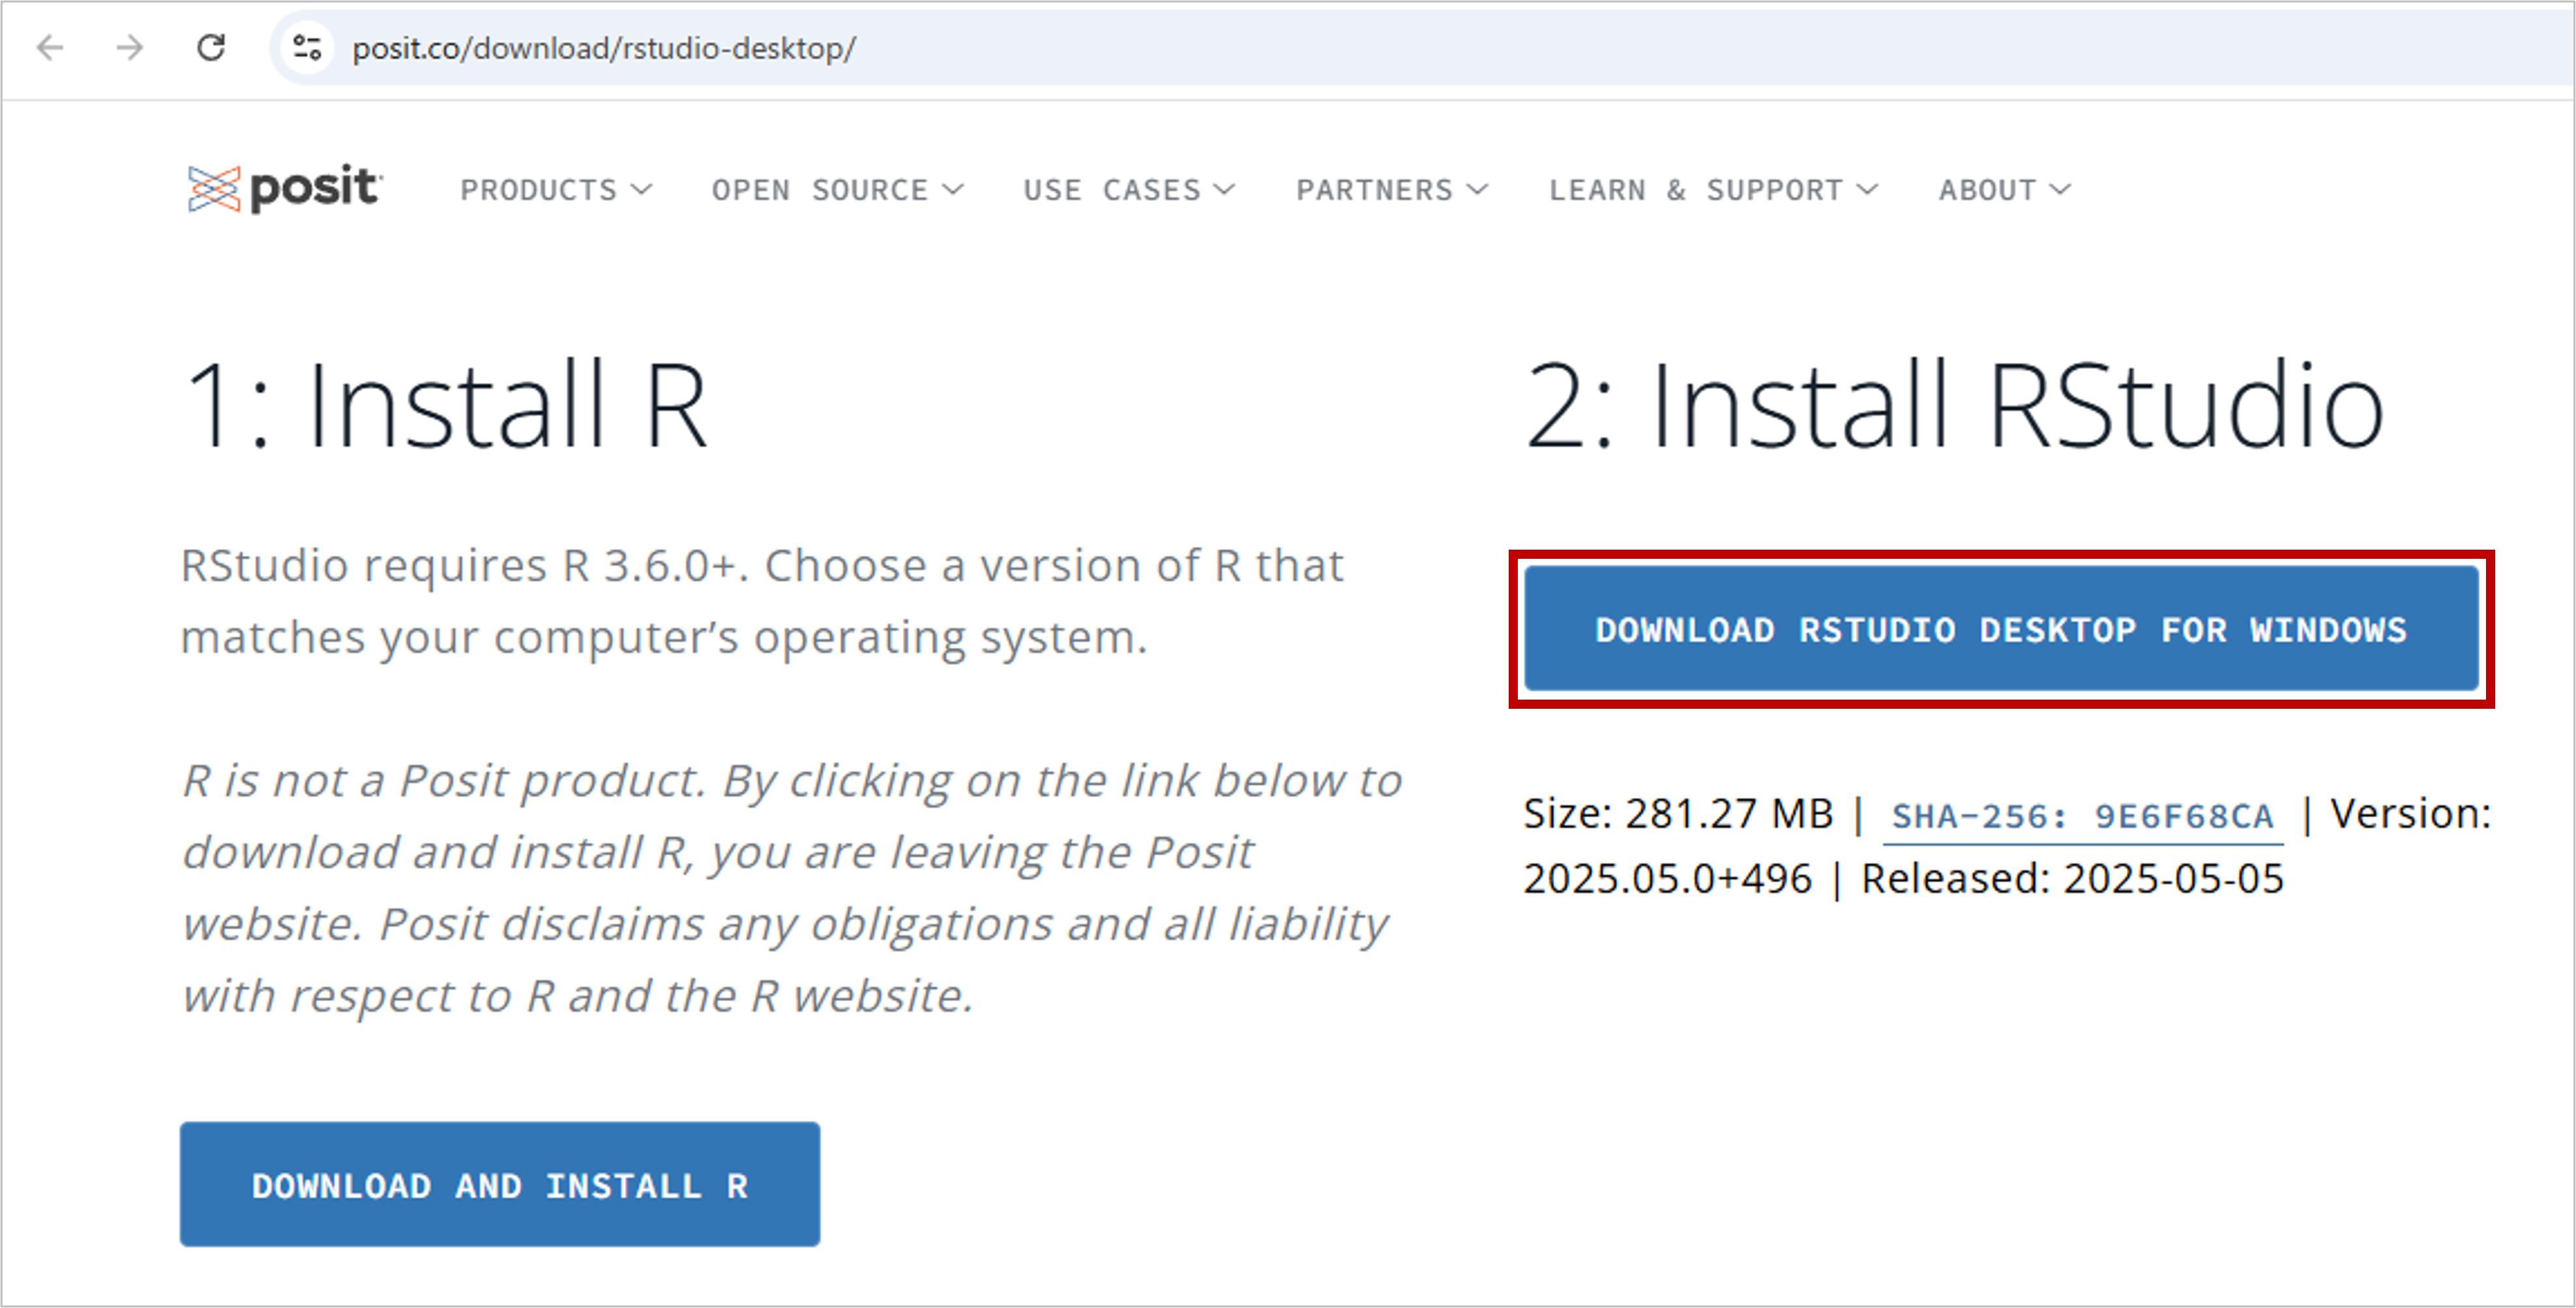
Task: Open the Open Source menu
Action: coord(837,190)
